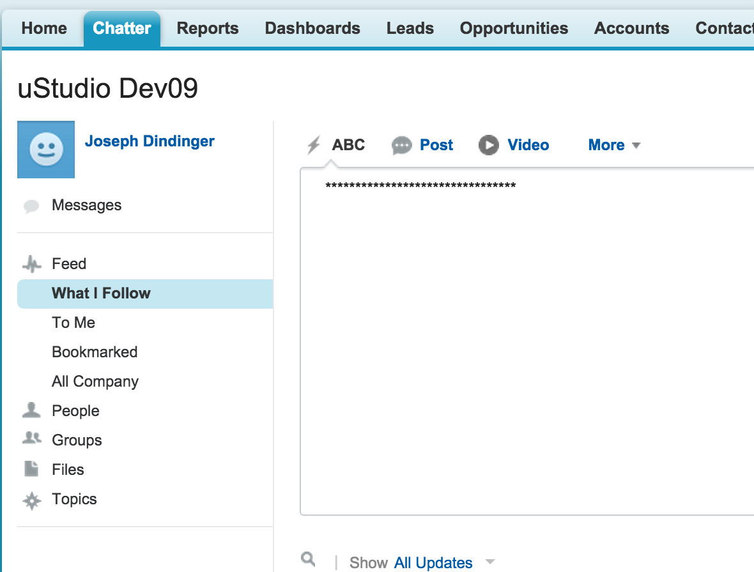Image resolution: width=754 pixels, height=572 pixels.
Task: Click the People person icon
Action: [x=32, y=410]
